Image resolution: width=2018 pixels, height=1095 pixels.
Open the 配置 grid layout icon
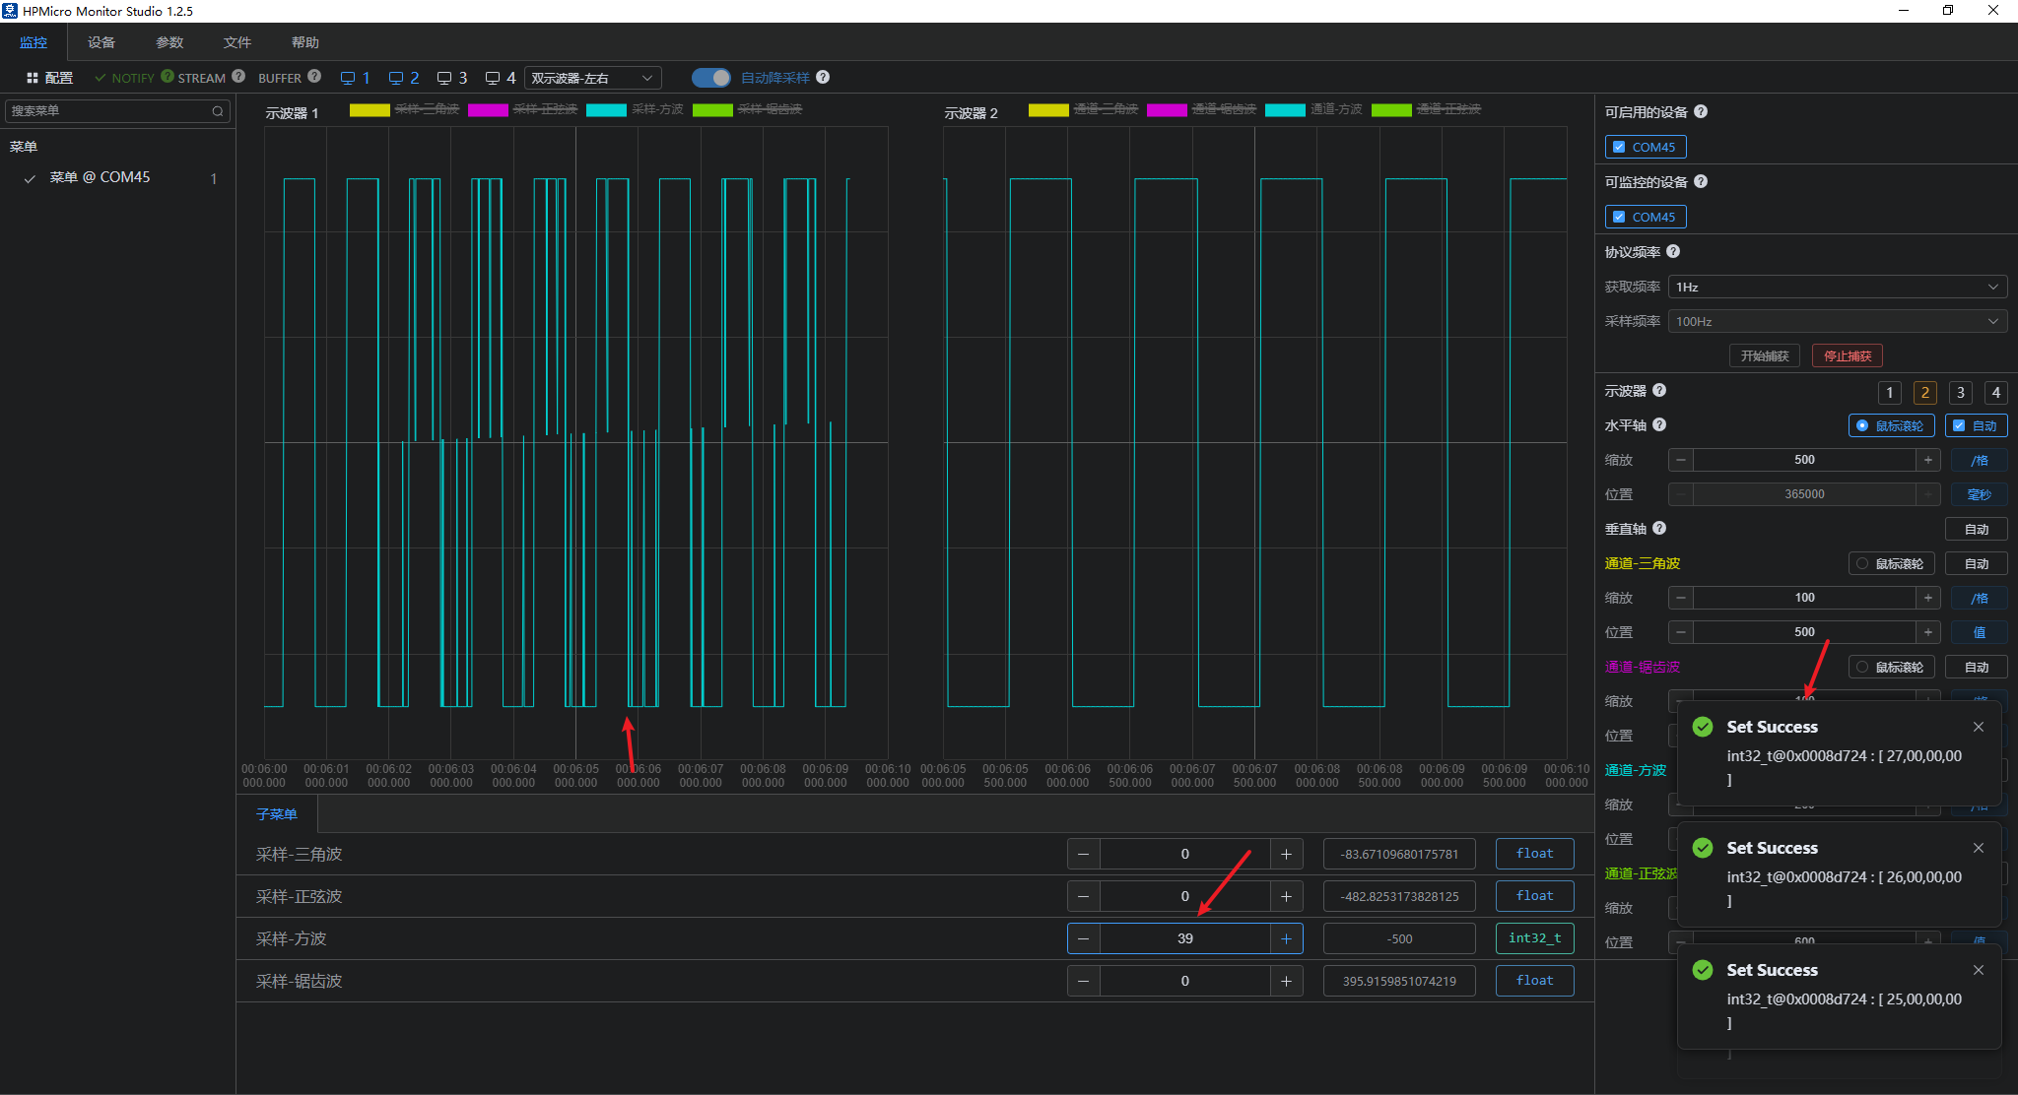point(33,78)
